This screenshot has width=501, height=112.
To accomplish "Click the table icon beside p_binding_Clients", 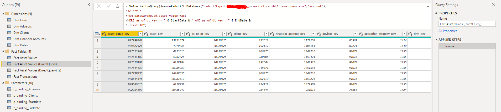I will (x=9, y=95).
